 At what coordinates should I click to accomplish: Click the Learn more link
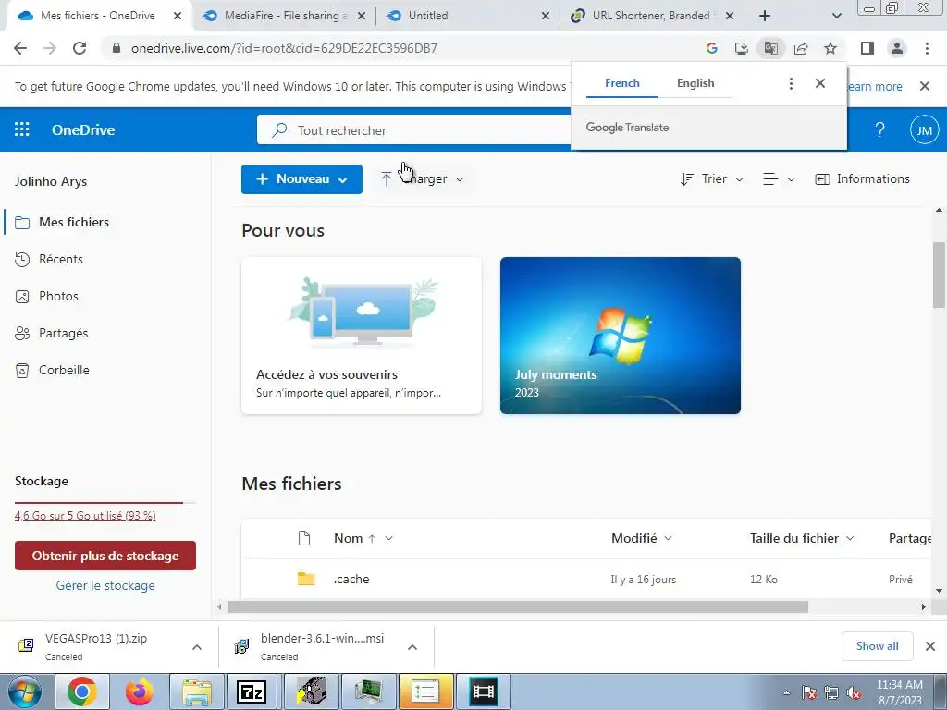point(875,86)
